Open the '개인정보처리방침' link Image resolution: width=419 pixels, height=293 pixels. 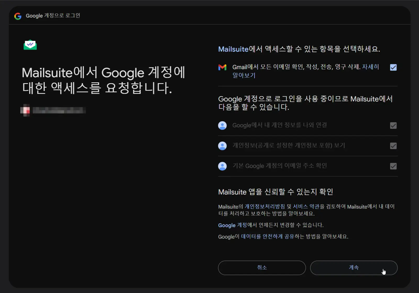pyautogui.click(x=265, y=206)
